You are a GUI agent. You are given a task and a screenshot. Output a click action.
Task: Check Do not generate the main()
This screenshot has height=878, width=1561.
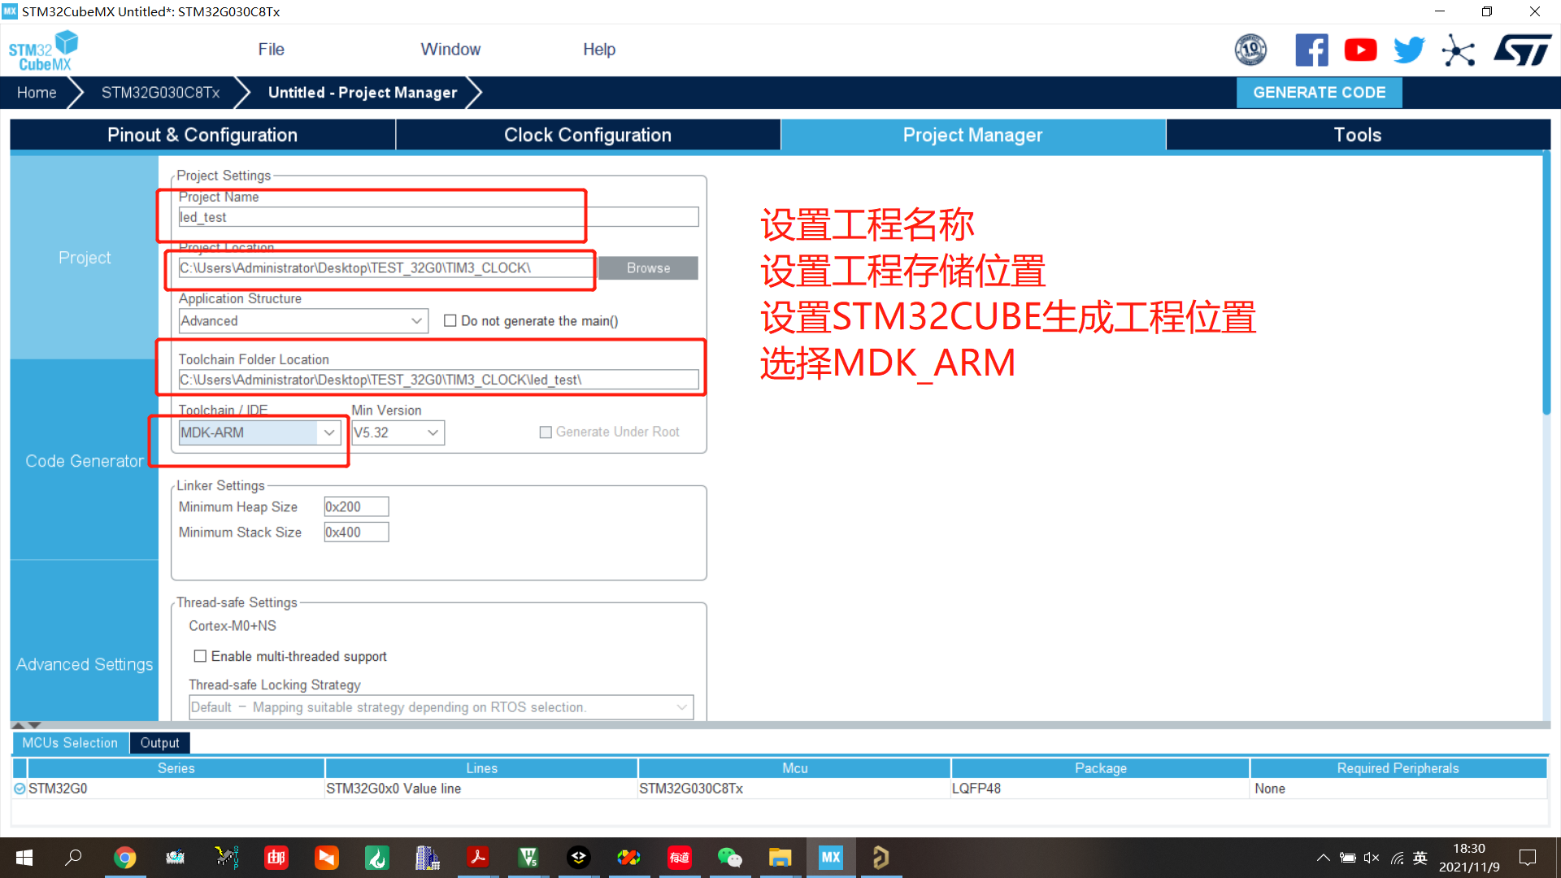point(450,320)
